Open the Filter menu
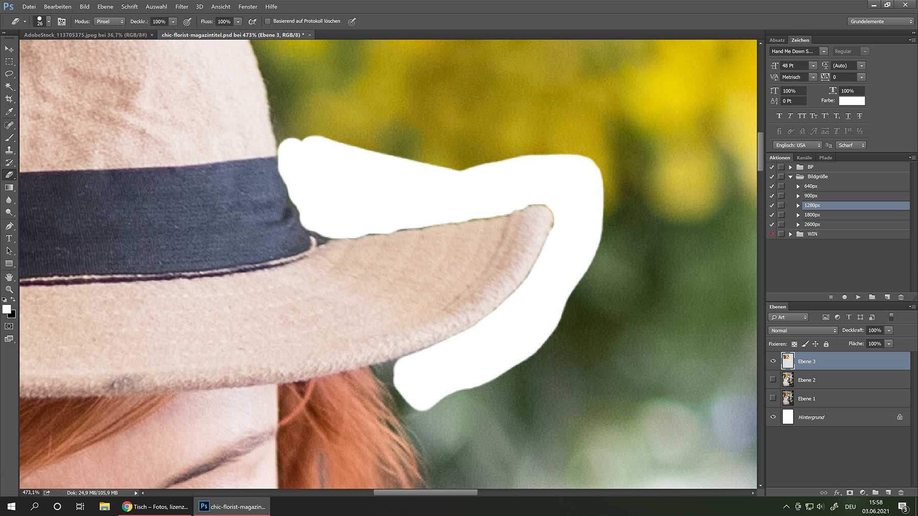 pyautogui.click(x=182, y=7)
